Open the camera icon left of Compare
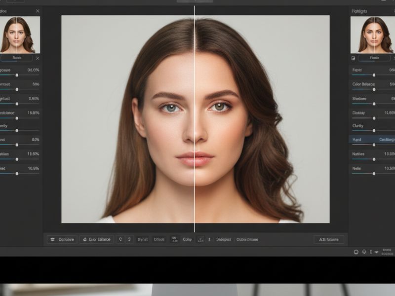The width and height of the screenshot is (395, 296). click(x=51, y=239)
